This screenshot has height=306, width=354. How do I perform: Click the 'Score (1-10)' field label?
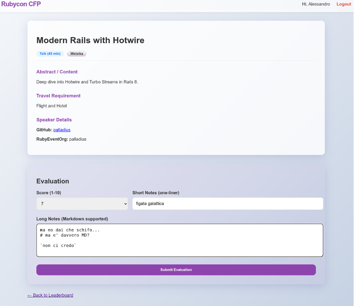[49, 193]
